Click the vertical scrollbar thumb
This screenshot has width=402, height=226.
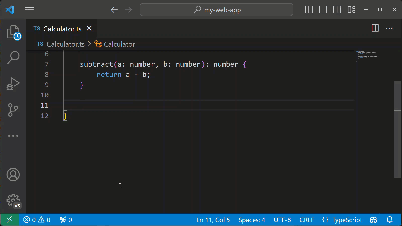click(398, 129)
